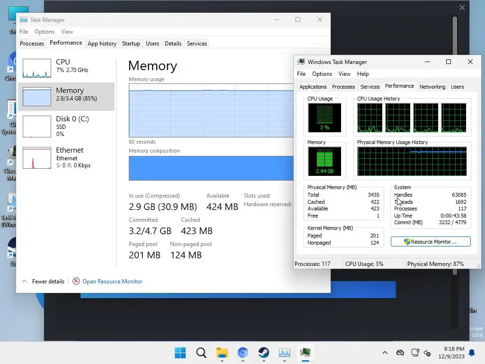The height and width of the screenshot is (364, 485).
Task: Switch to Services tab in Task Manager
Action: (x=197, y=43)
